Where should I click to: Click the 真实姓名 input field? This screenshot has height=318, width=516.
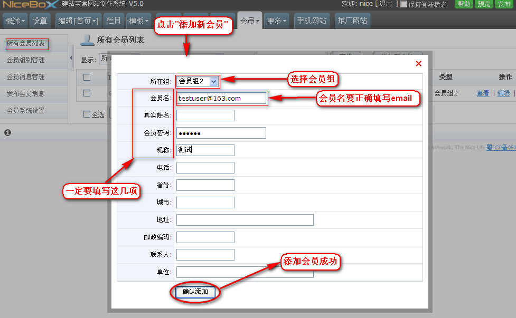[205, 115]
